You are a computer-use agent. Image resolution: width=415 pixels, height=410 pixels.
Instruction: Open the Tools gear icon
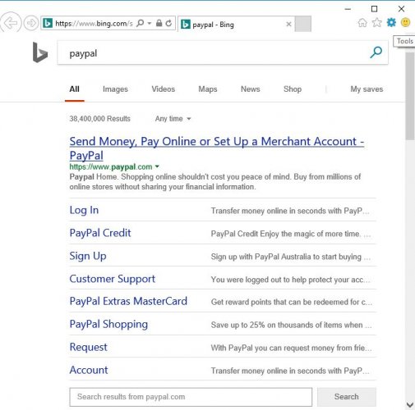(391, 22)
